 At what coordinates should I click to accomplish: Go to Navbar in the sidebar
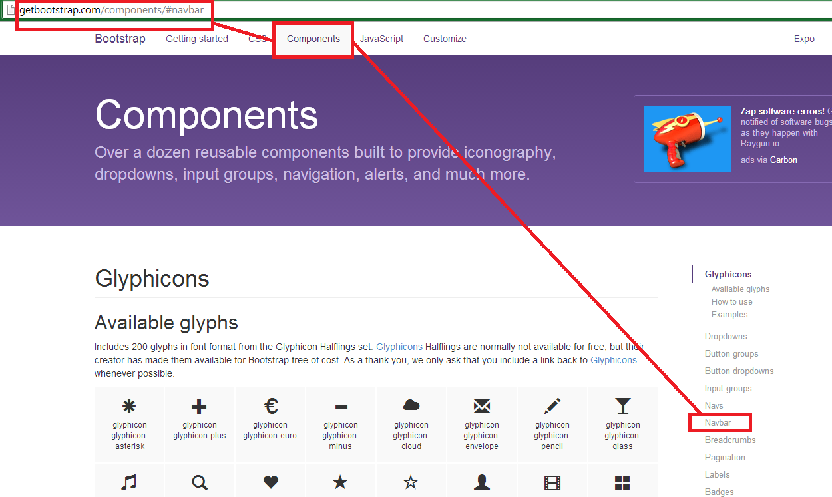(718, 422)
